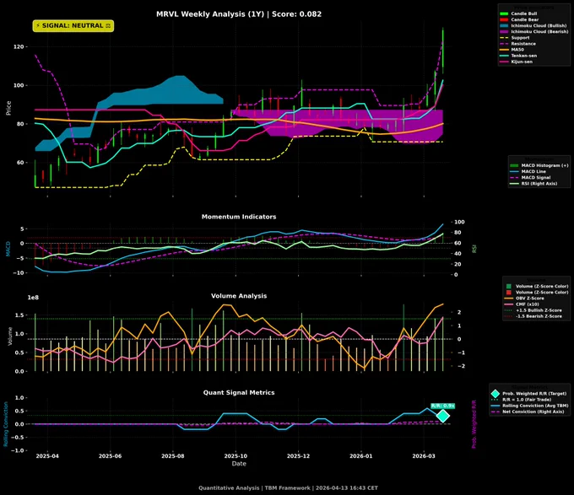
Task: Click the RSI right-axis label
Action: click(x=474, y=249)
